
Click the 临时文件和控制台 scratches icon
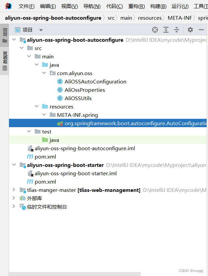[23, 207]
